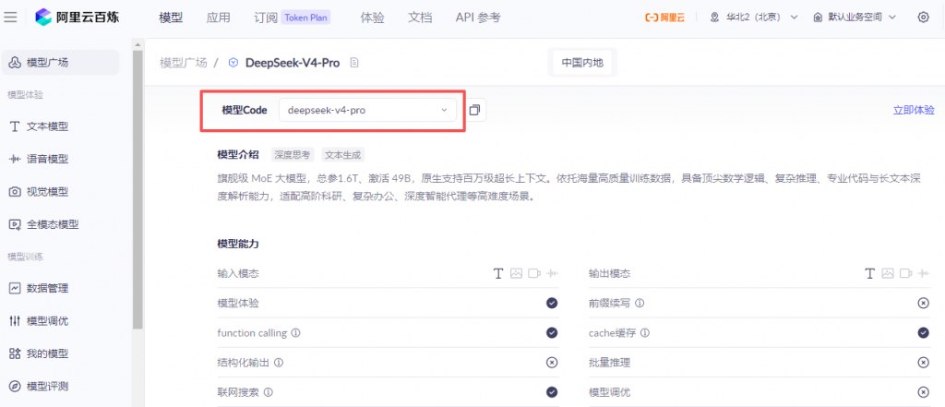945x407 pixels.
Task: Click the hamburger menu icon
Action: click(x=12, y=17)
